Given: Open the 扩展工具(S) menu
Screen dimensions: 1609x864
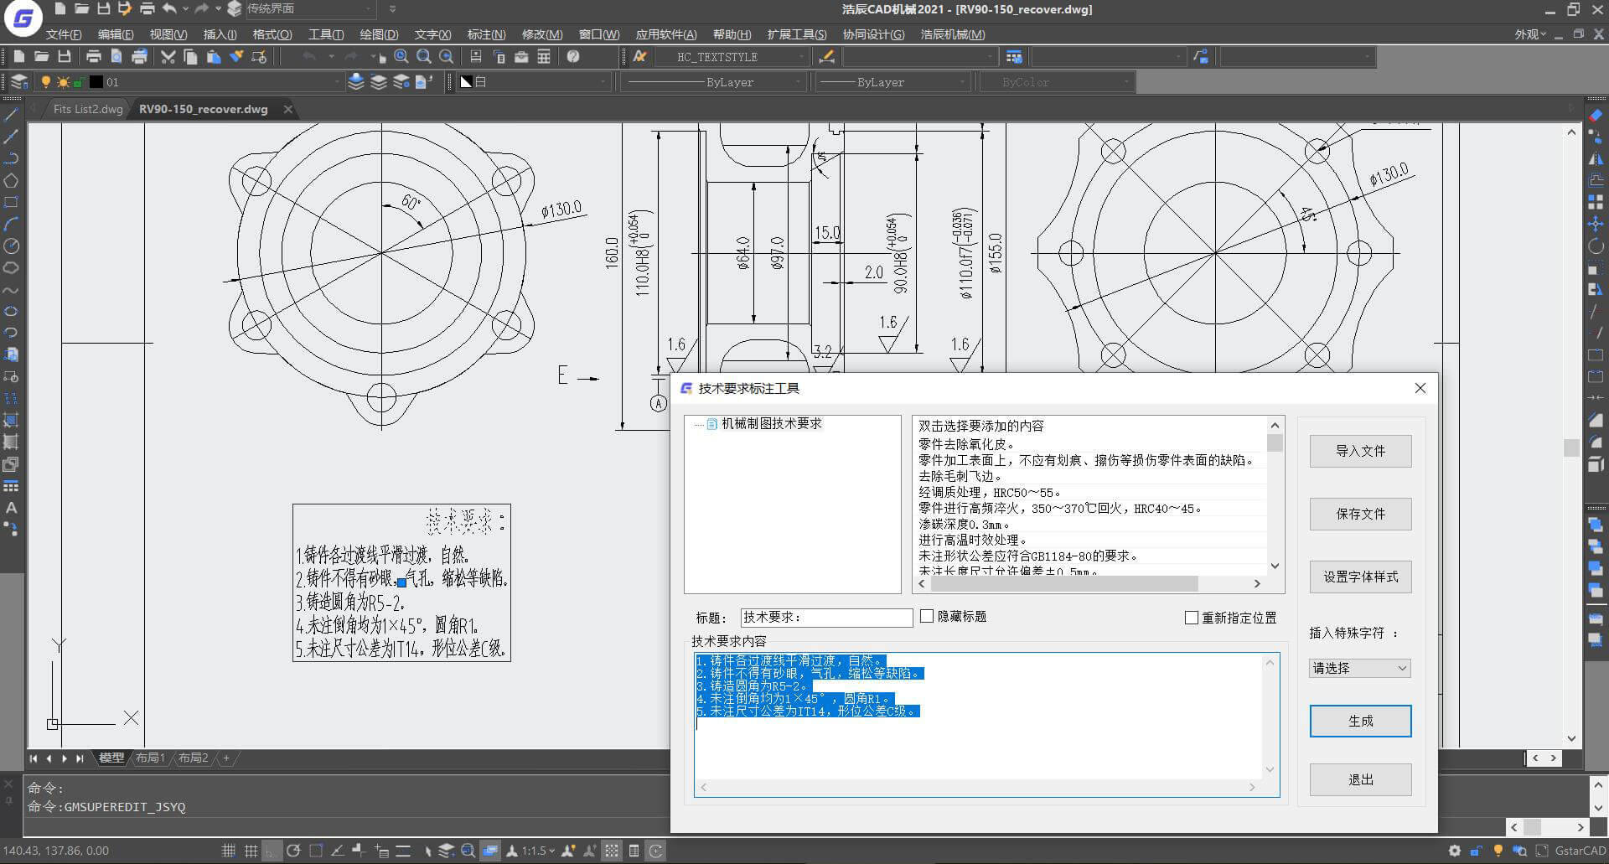Looking at the screenshot, I should coord(797,34).
